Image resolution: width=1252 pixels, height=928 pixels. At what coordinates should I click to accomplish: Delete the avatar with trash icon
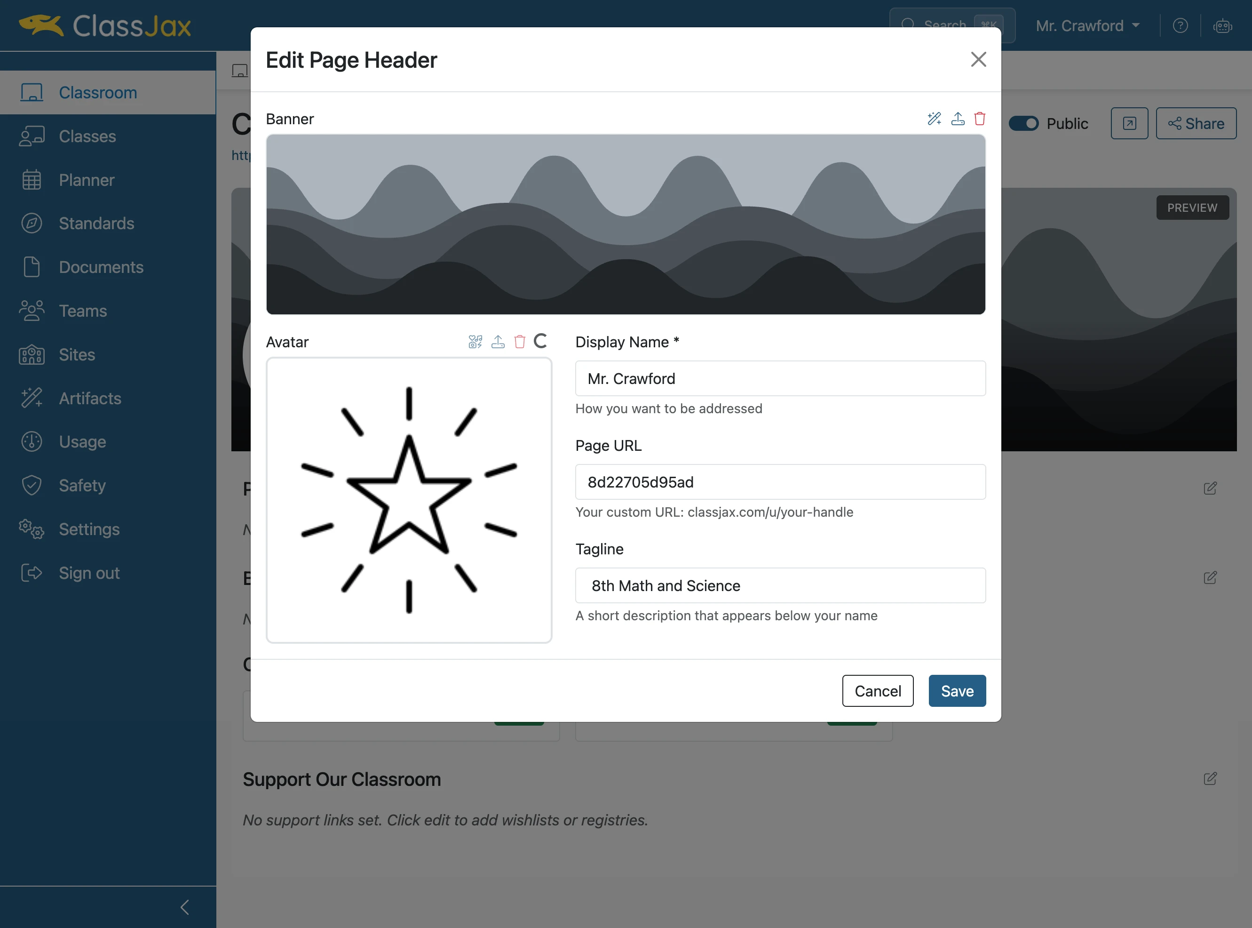pos(520,342)
